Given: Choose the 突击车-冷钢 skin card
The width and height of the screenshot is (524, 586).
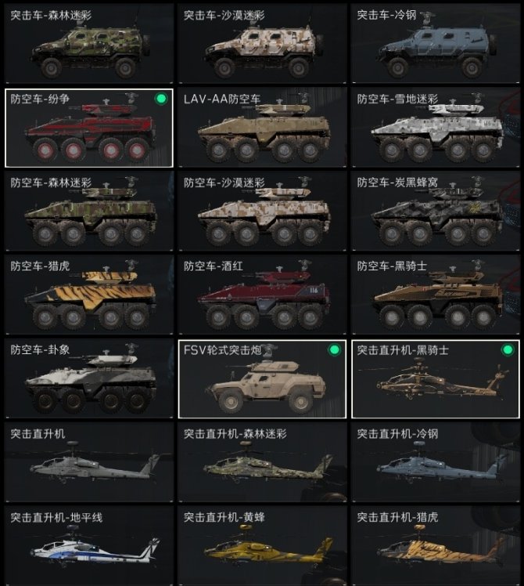Looking at the screenshot, I should point(436,43).
